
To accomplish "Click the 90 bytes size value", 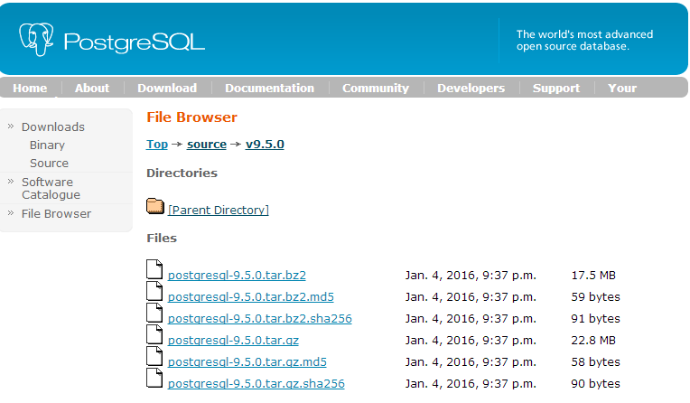I will click(595, 384).
